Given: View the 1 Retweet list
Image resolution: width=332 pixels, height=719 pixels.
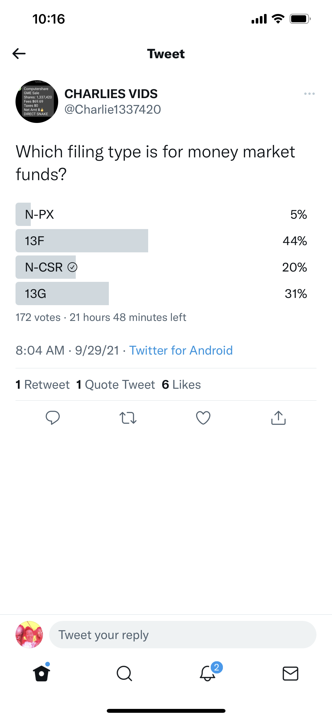Looking at the screenshot, I should pyautogui.click(x=43, y=385).
